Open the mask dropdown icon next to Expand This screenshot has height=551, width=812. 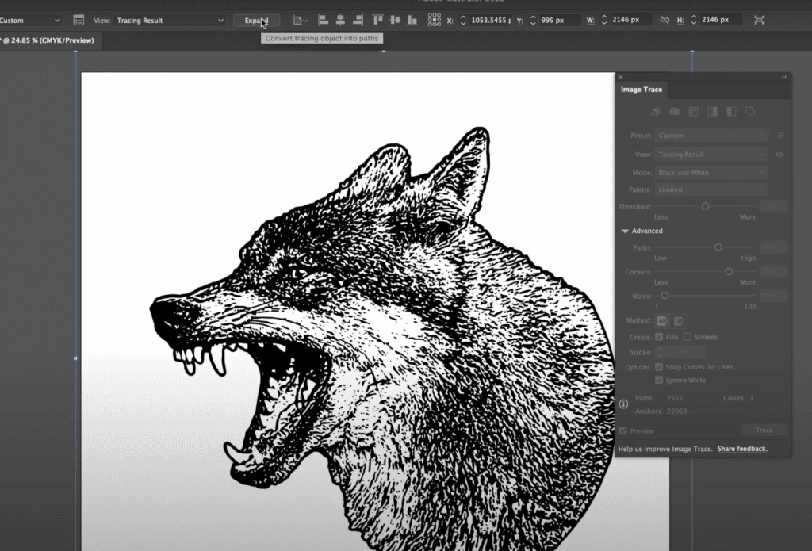coord(299,20)
